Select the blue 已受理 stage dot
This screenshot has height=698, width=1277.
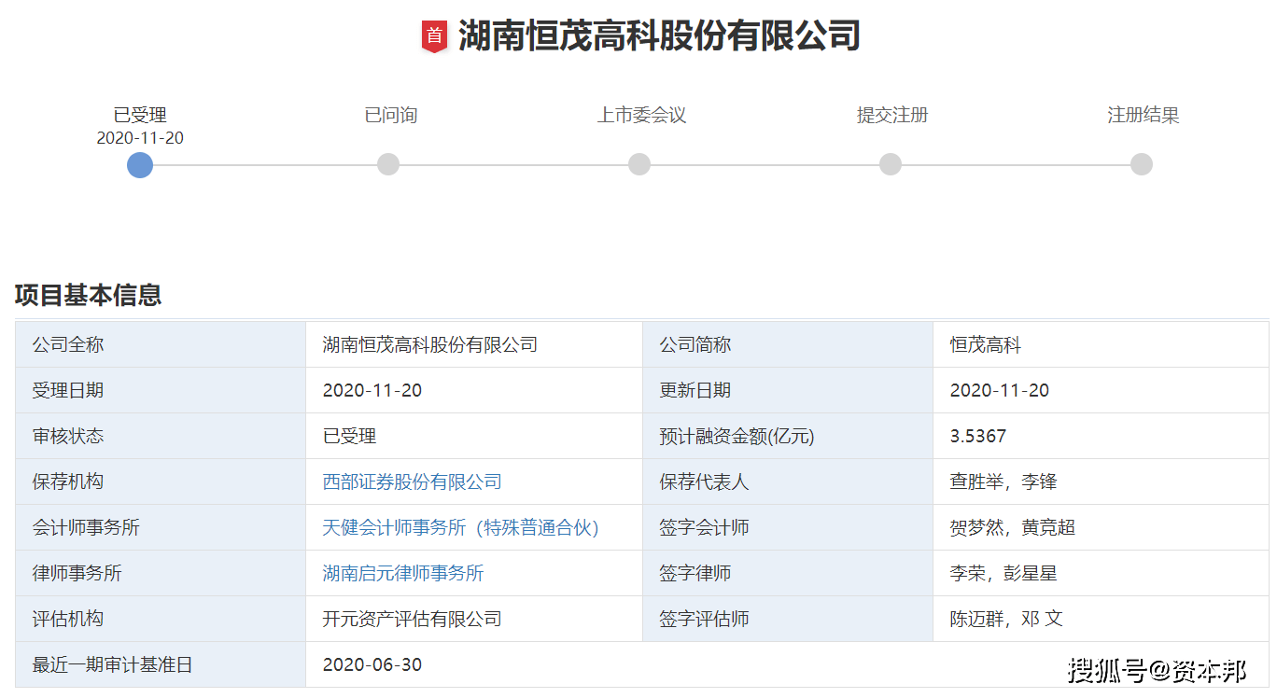tap(140, 165)
